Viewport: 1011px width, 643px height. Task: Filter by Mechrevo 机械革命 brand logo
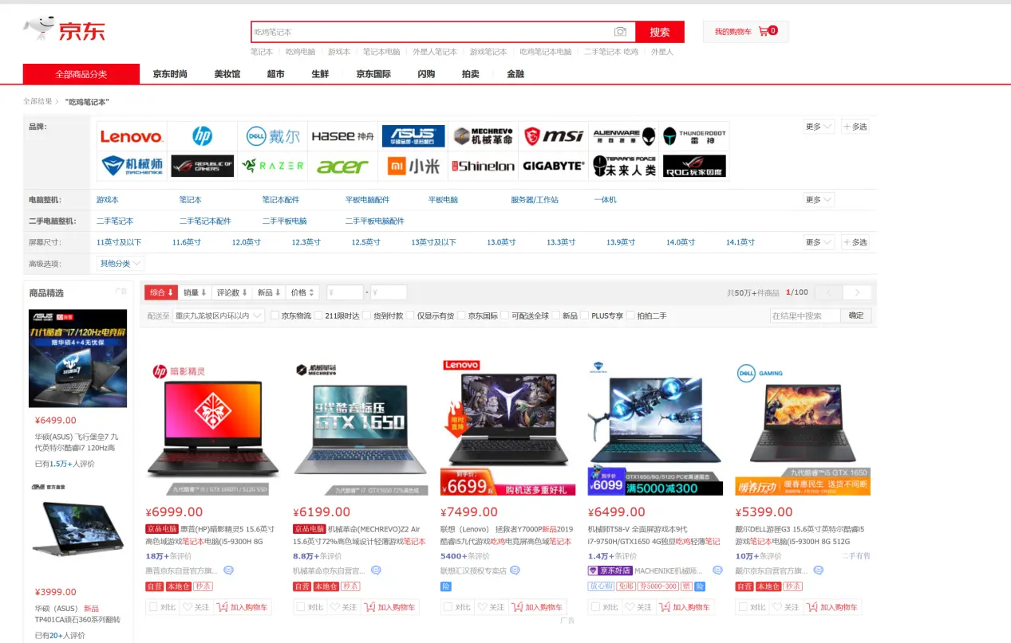[484, 136]
